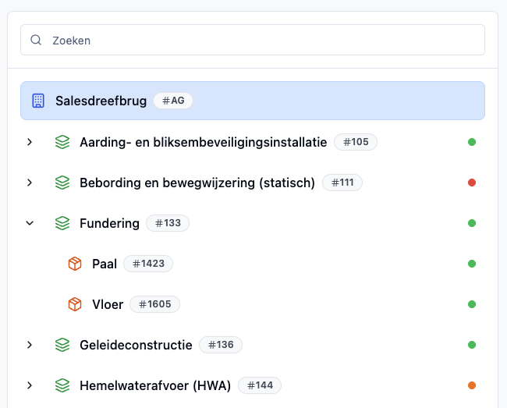Select the Salesdreefbrug root row

253,101
